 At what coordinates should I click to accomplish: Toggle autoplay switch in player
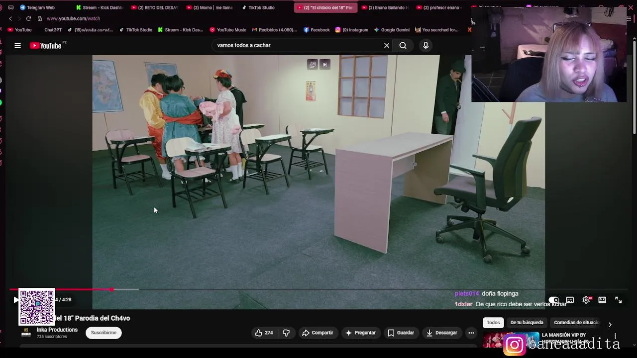pos(554,300)
